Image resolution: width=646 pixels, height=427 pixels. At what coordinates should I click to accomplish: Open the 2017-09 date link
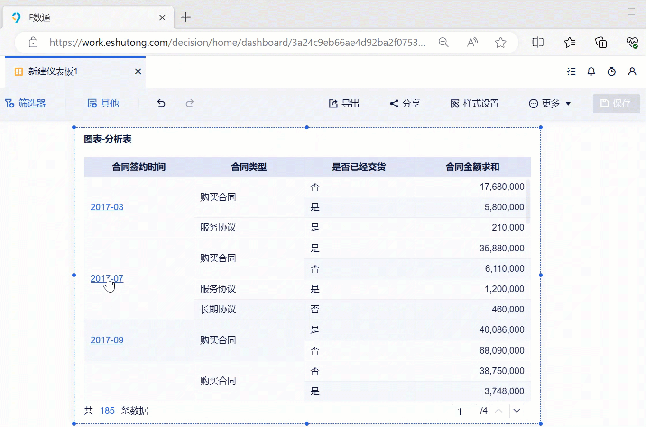click(x=107, y=340)
